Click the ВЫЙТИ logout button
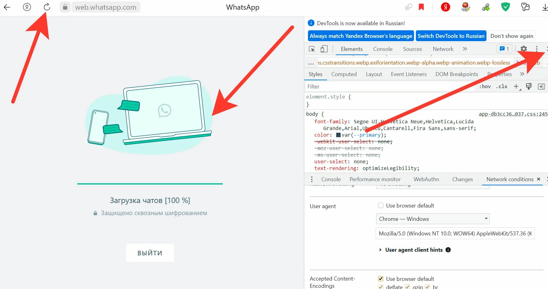This screenshot has height=289, width=548. (x=150, y=253)
